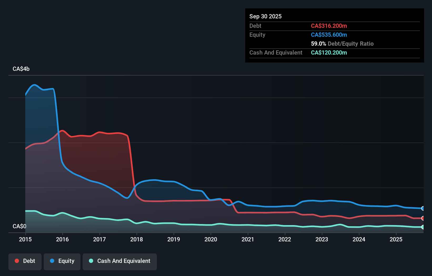Expand the Cash And Equivalent row
The image size is (432, 276).
(x=276, y=52)
